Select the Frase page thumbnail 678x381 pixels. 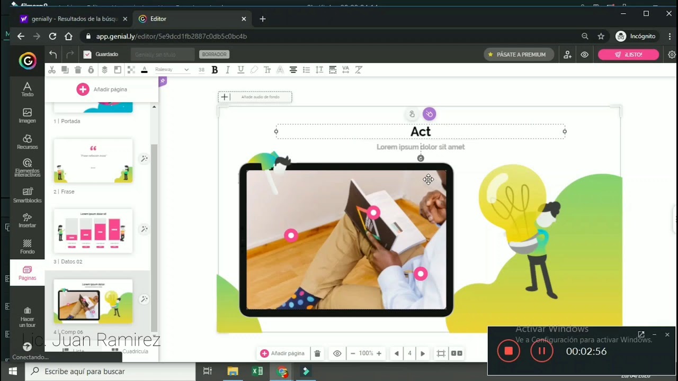click(93, 161)
